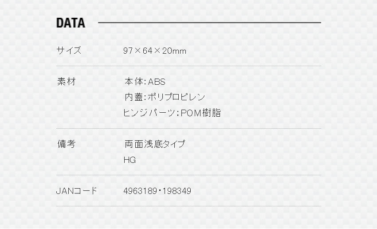Click the HG remark text
The height and width of the screenshot is (229, 377).
pyautogui.click(x=130, y=160)
